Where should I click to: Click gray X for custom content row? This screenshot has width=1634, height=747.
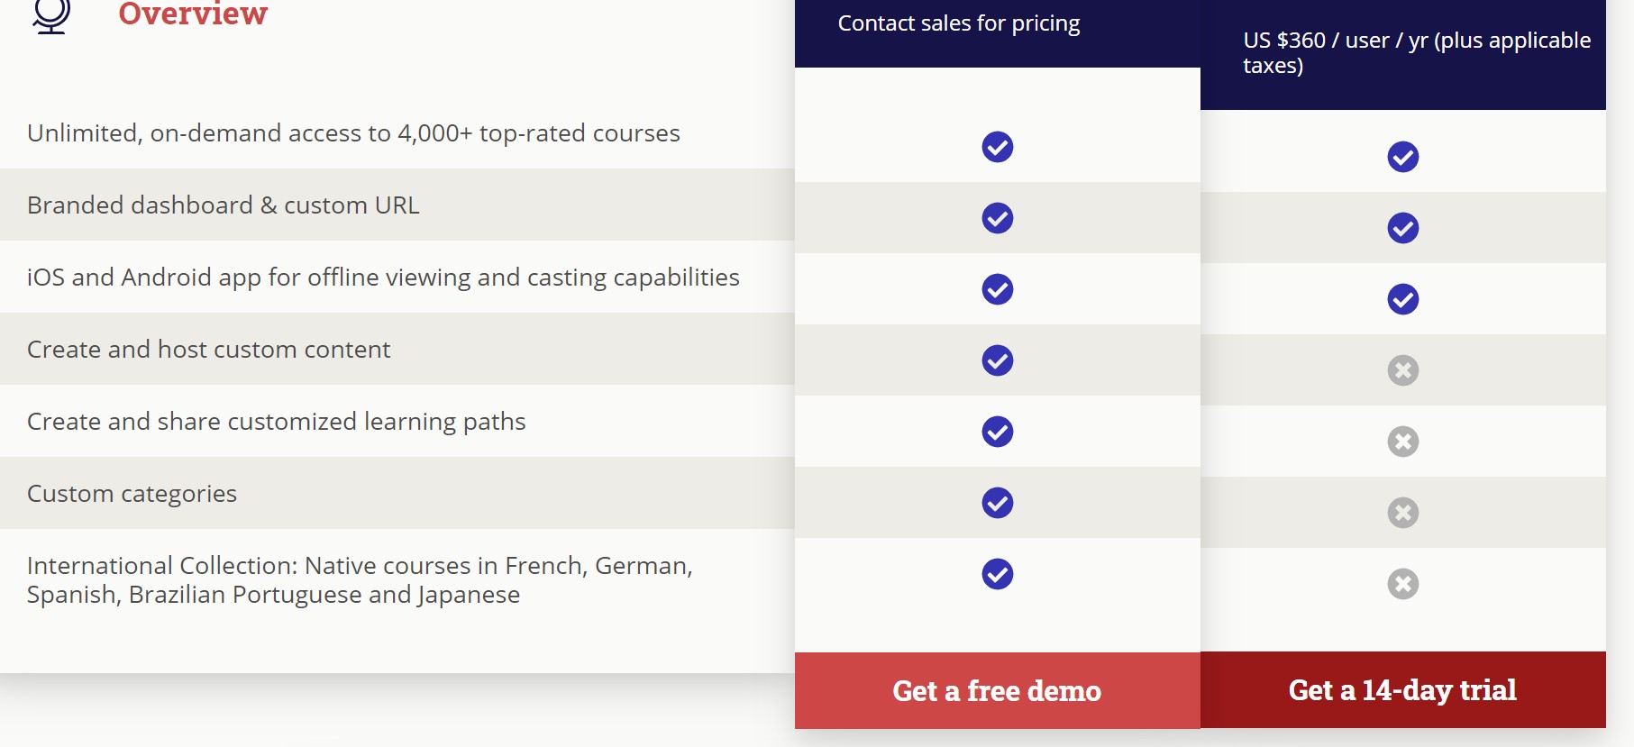point(1402,370)
